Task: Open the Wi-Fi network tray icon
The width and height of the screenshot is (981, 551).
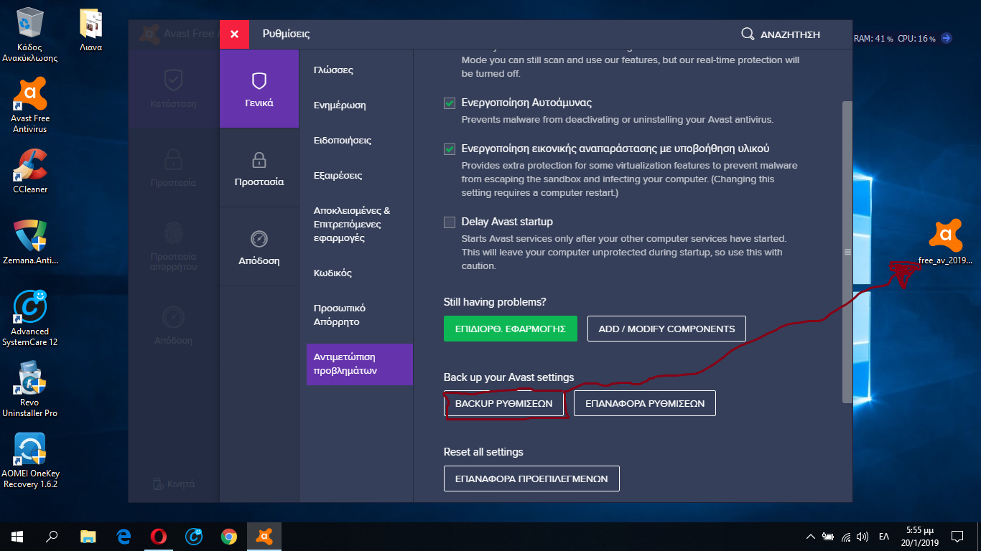Action: 846,536
